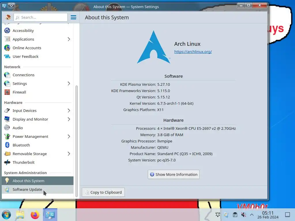The image size is (295, 221).
Task: Expand the Removable Storage chevron
Action: click(69, 154)
